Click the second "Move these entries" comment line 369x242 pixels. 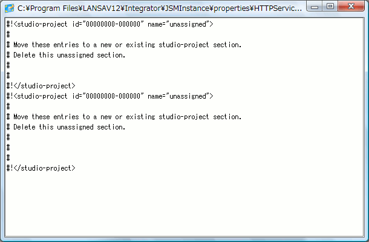coord(124,117)
